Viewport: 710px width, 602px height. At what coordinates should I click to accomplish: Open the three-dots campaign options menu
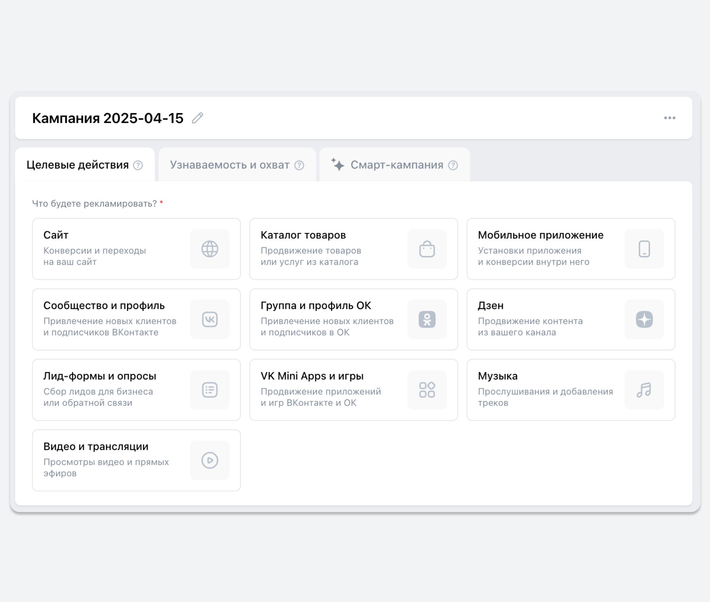pos(669,118)
